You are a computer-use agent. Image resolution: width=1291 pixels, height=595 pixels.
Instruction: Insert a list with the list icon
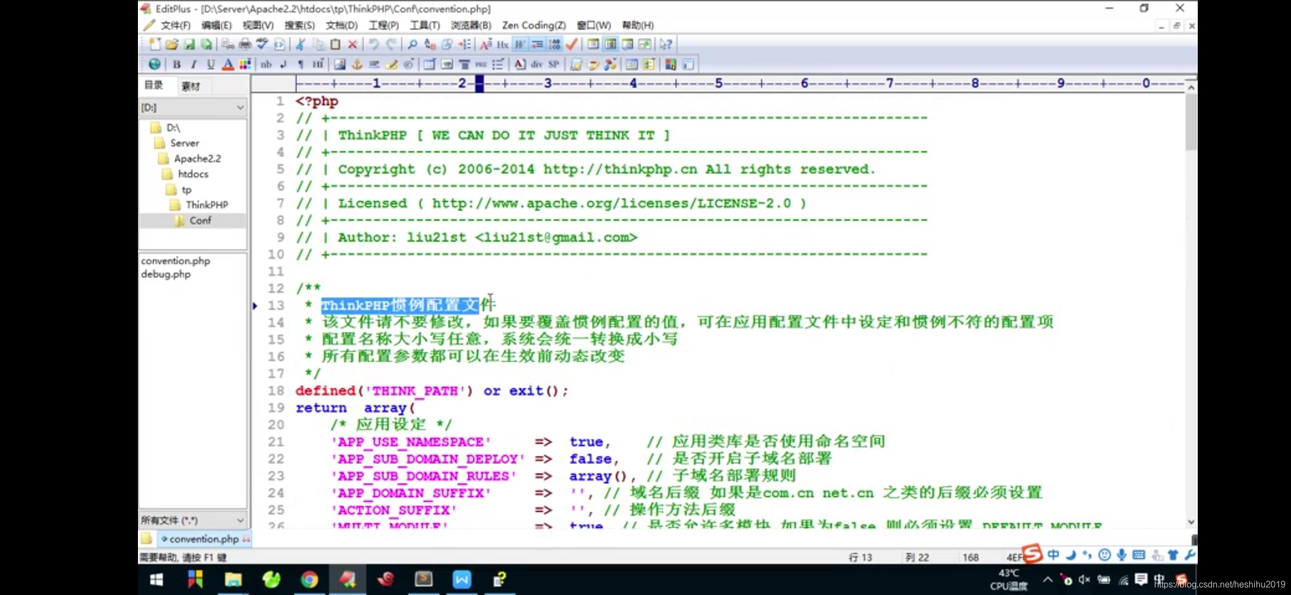pyautogui.click(x=498, y=64)
